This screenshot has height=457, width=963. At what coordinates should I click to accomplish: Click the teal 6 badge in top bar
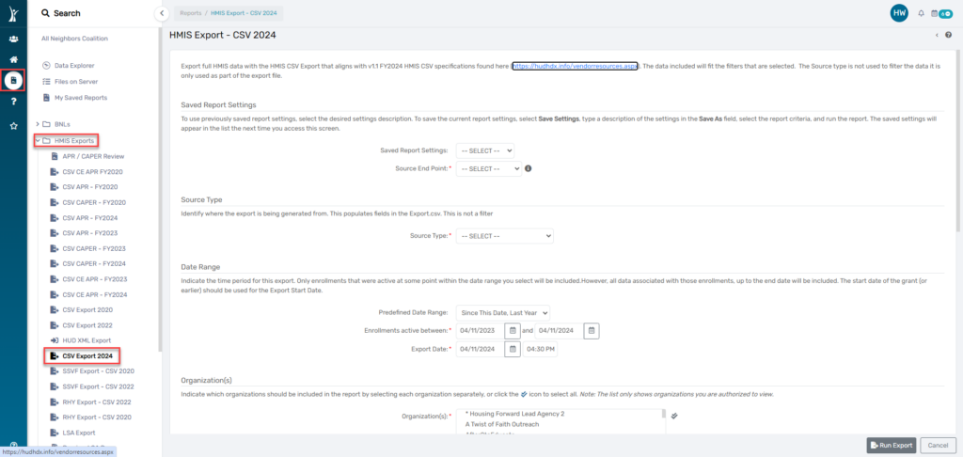click(948, 13)
